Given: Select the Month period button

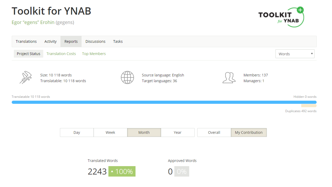Looking at the screenshot, I should 144,132.
